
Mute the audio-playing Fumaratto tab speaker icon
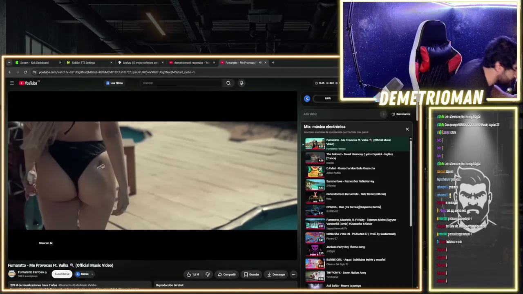click(260, 62)
